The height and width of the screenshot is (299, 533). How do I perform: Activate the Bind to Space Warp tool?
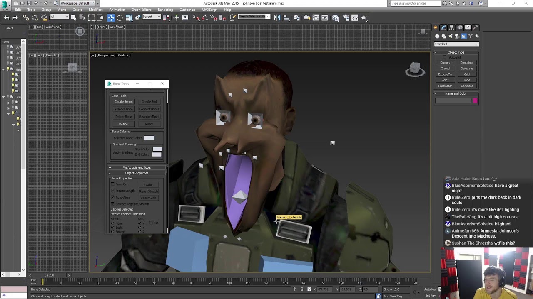click(44, 17)
